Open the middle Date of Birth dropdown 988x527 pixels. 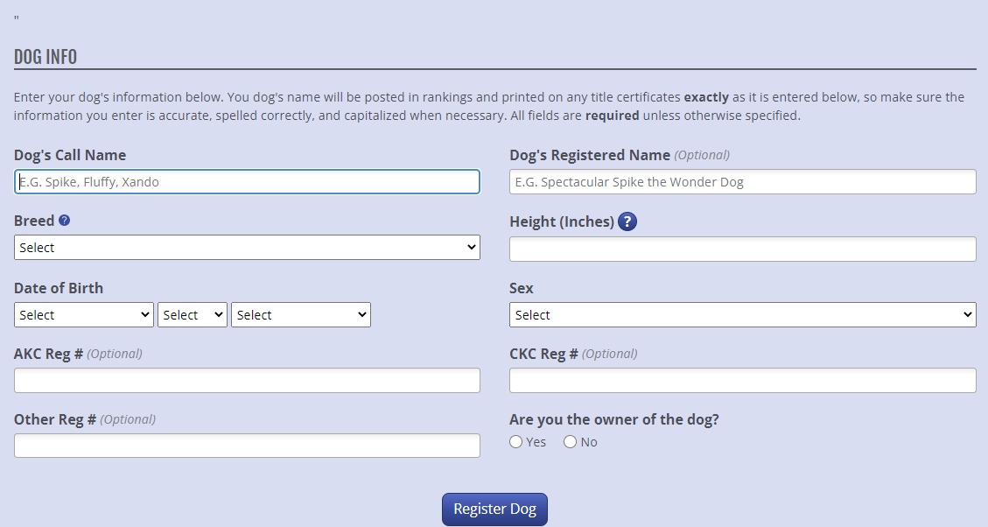pos(193,314)
